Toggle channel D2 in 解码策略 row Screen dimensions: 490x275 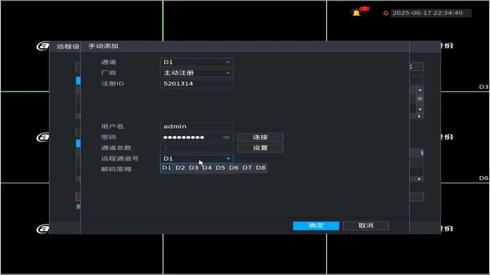coord(180,168)
